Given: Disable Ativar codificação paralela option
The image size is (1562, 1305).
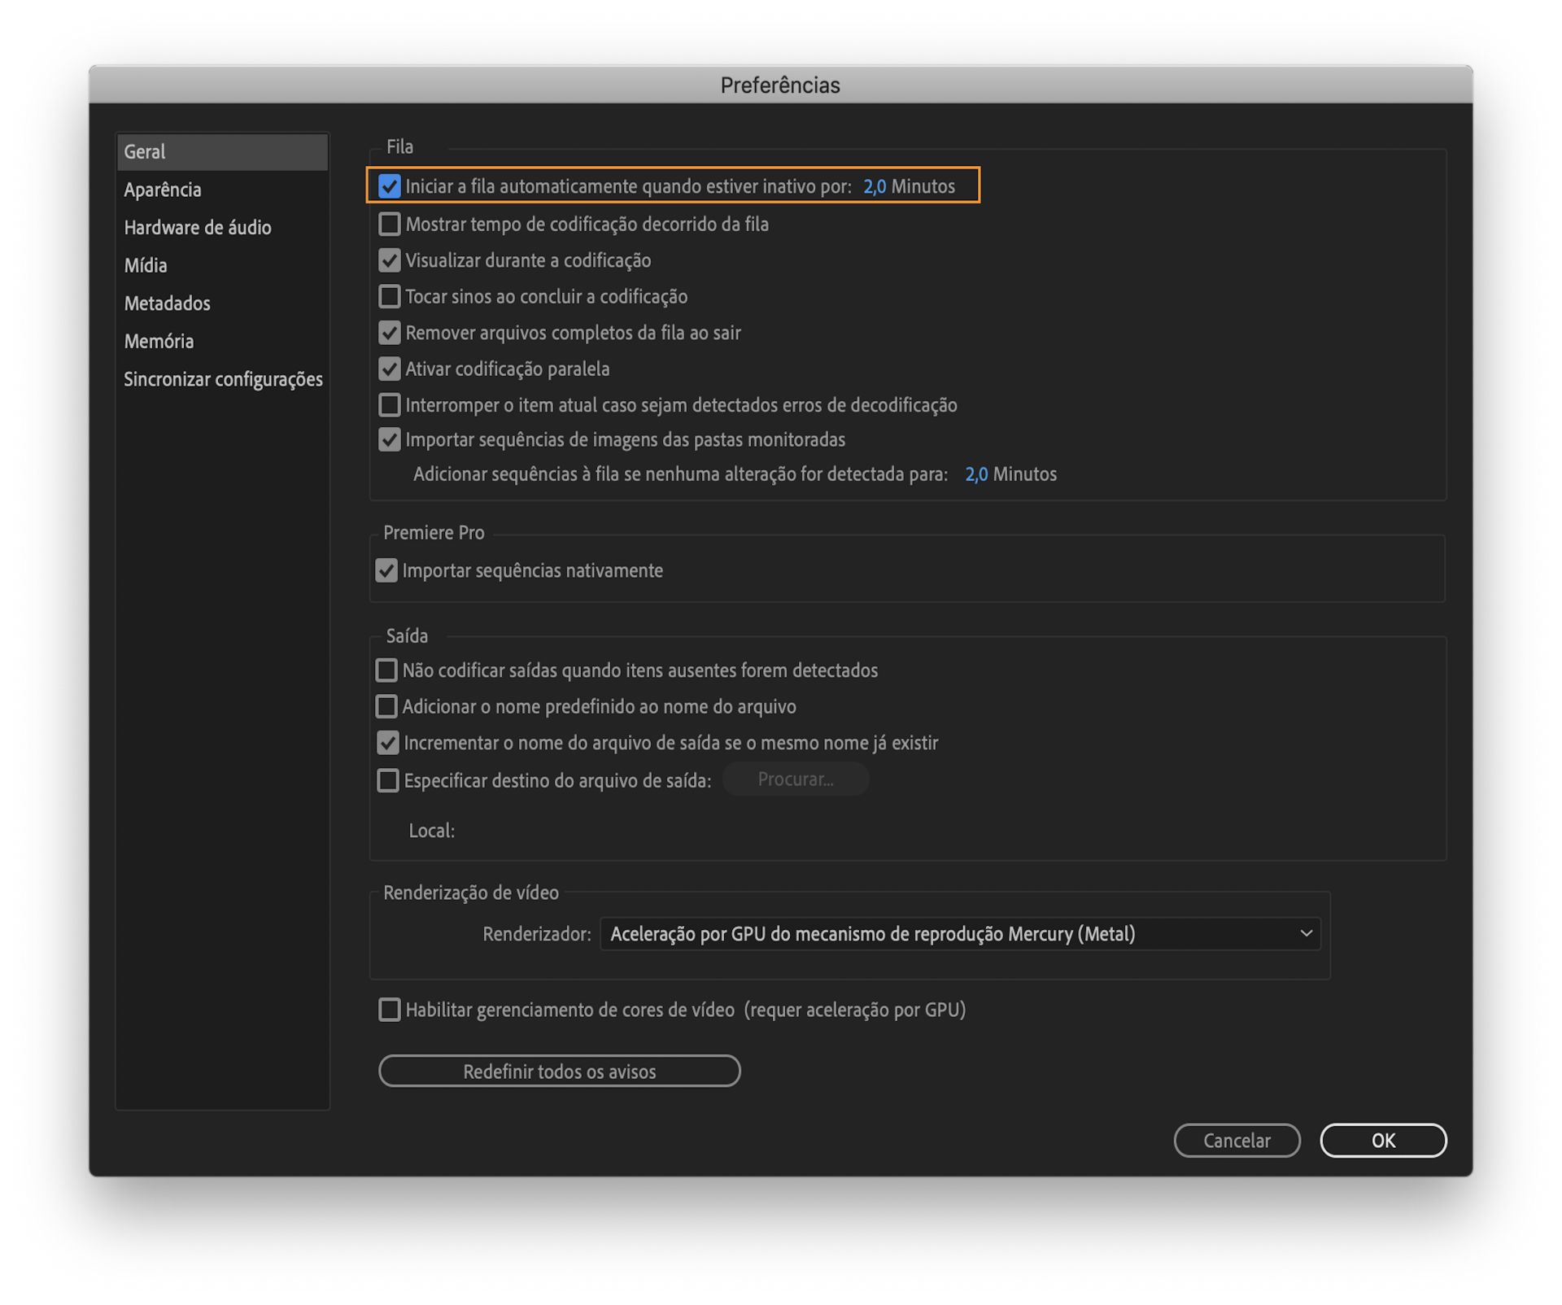Looking at the screenshot, I should [x=390, y=369].
